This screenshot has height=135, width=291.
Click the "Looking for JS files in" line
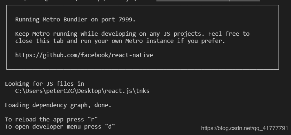coord(44,84)
